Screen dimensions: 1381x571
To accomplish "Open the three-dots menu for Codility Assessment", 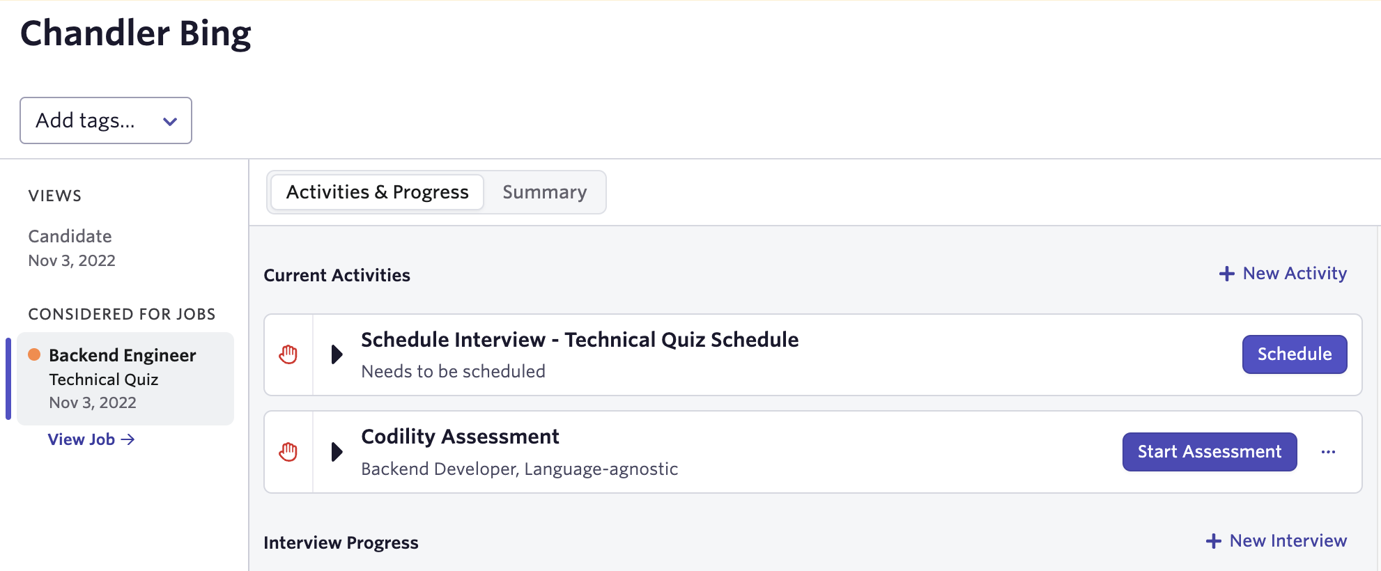I will pyautogui.click(x=1328, y=452).
